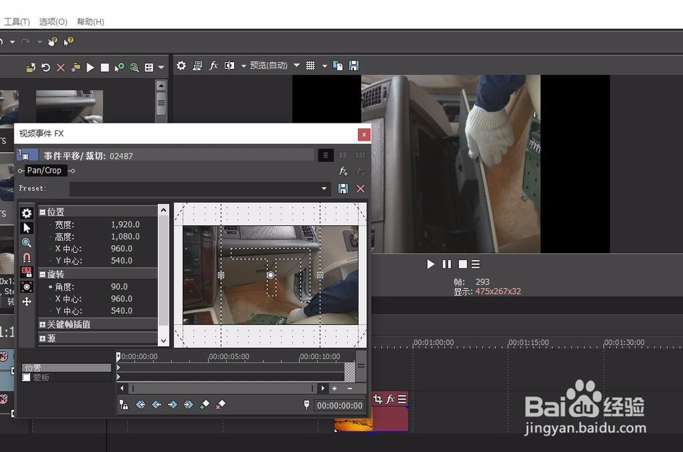The height and width of the screenshot is (452, 683).
Task: Collapse the 旋转 property group
Action: coord(42,274)
